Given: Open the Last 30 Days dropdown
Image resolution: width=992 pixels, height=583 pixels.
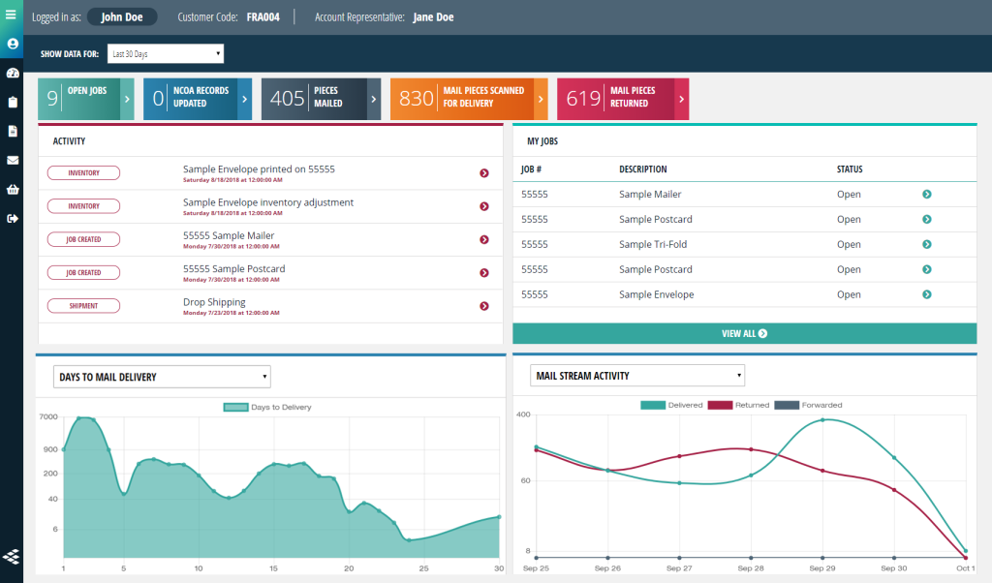Looking at the screenshot, I should pyautogui.click(x=165, y=54).
